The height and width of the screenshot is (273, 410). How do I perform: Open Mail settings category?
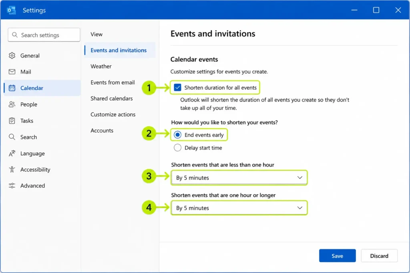pyautogui.click(x=42, y=72)
